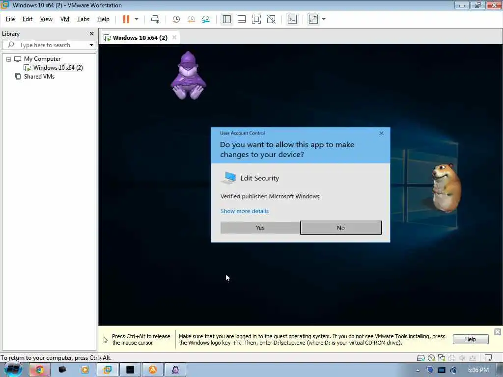Switch to Unity mode icon
This screenshot has height=377, width=503.
point(271,19)
